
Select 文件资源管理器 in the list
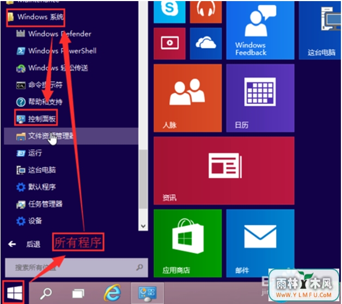52,136
